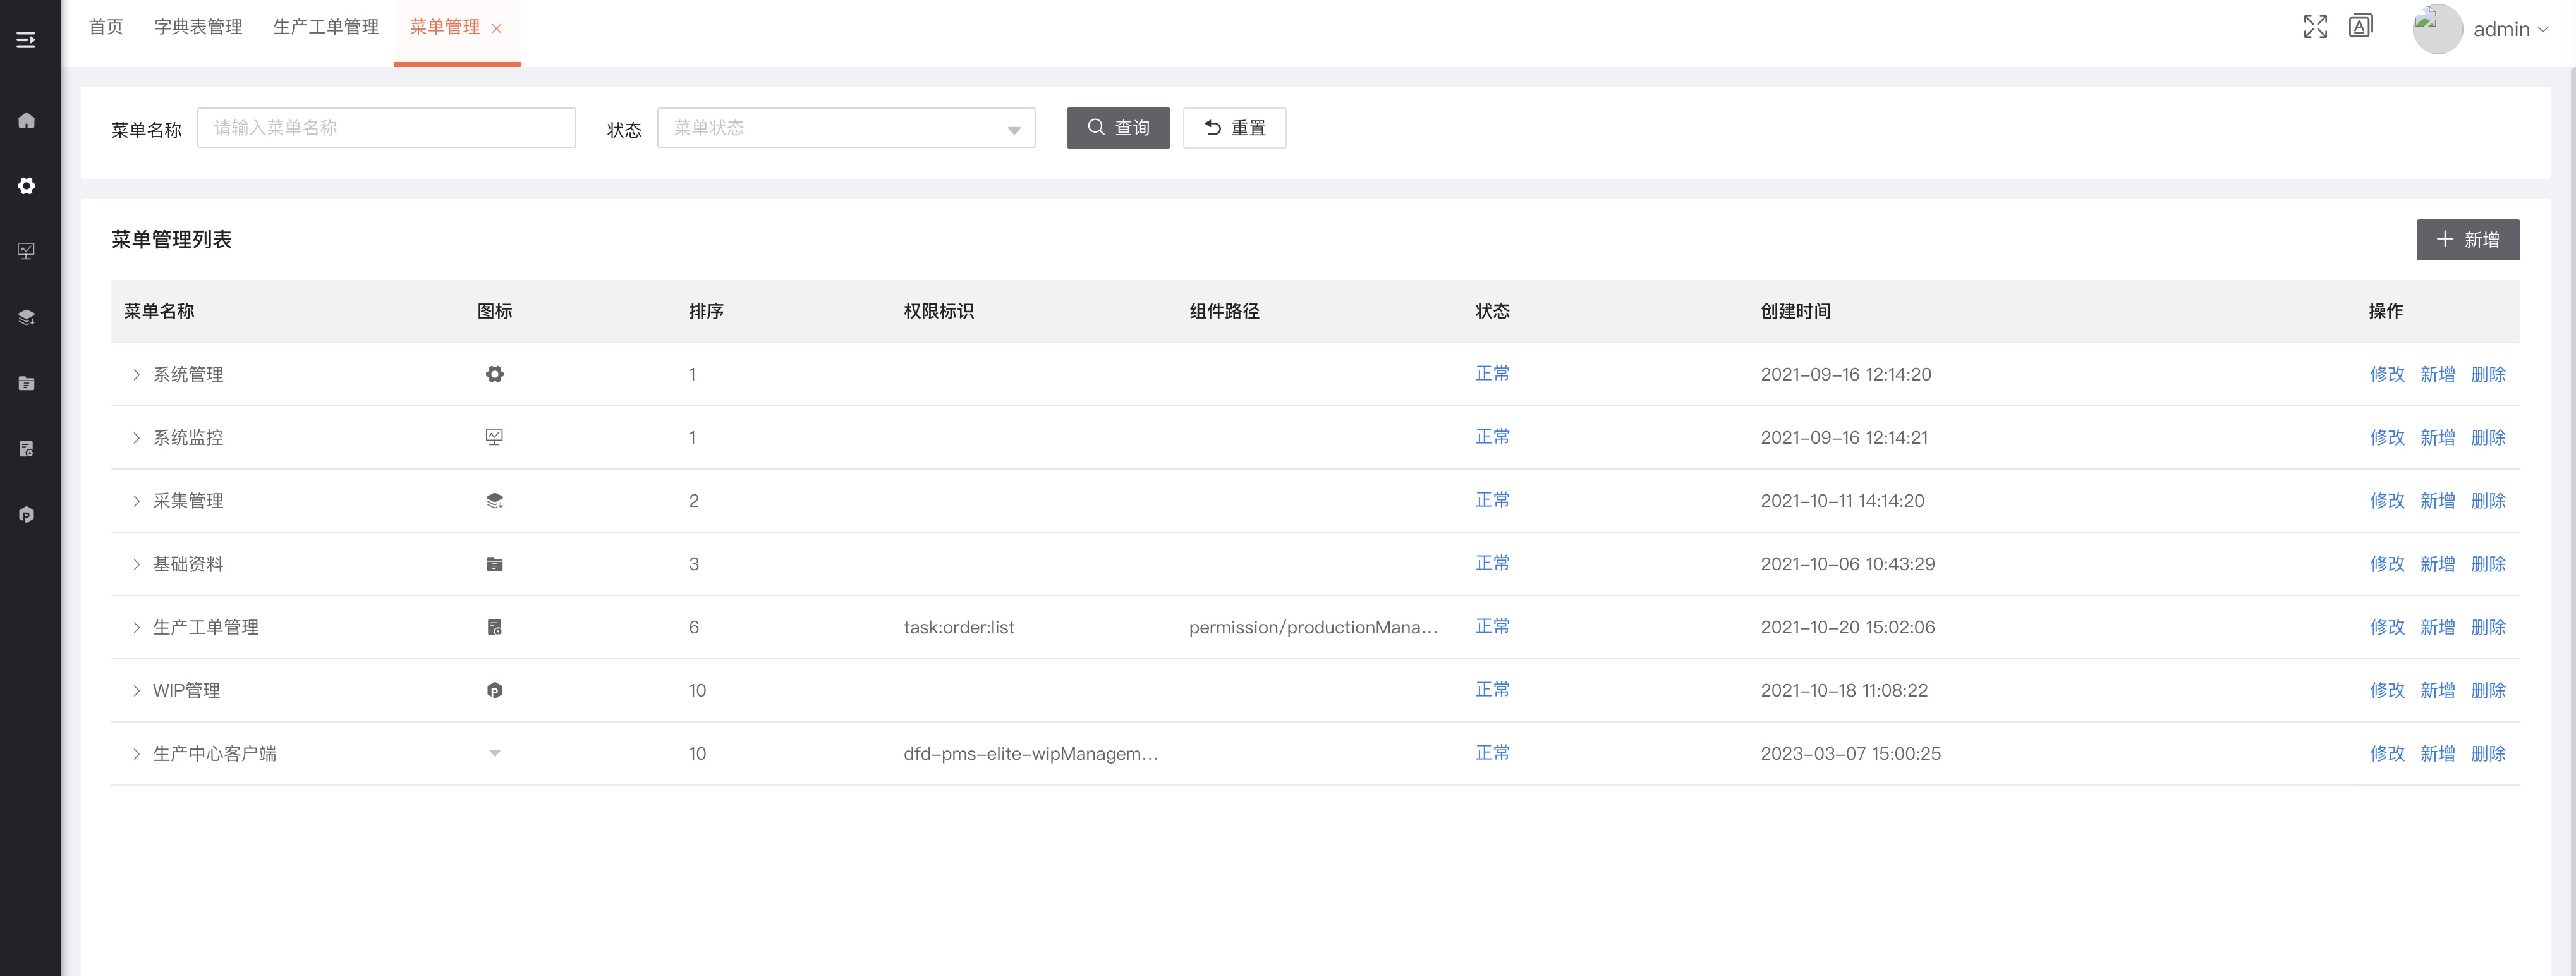
Task: Click the document icon in 生产工单管理 row
Action: click(494, 627)
